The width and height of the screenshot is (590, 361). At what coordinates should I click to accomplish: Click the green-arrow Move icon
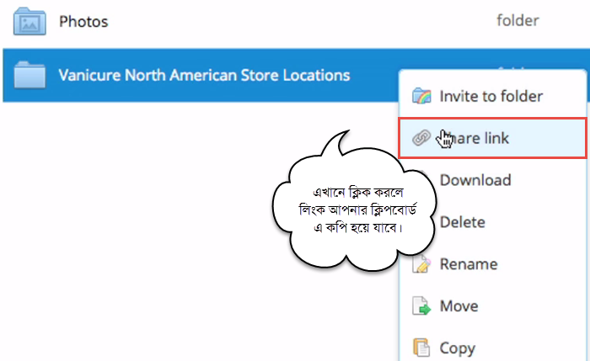click(x=421, y=305)
